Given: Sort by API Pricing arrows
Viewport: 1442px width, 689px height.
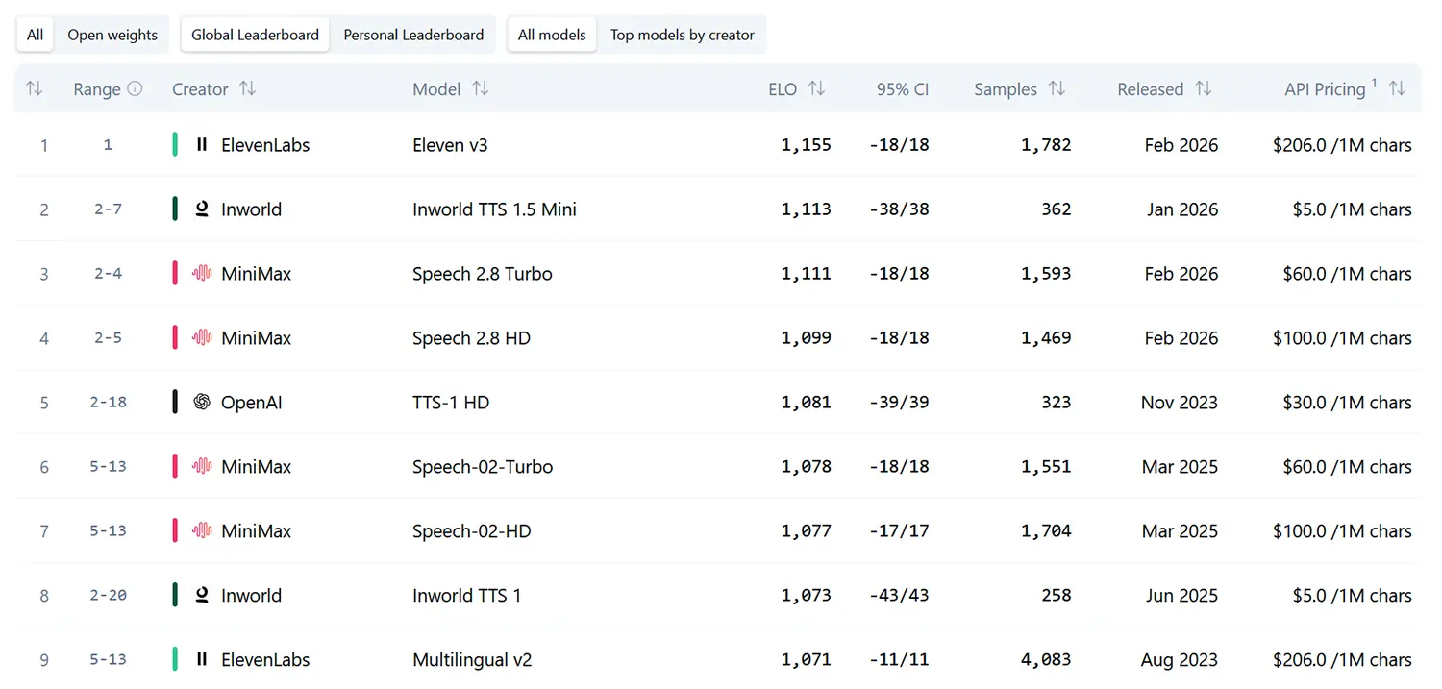Looking at the screenshot, I should pyautogui.click(x=1397, y=89).
